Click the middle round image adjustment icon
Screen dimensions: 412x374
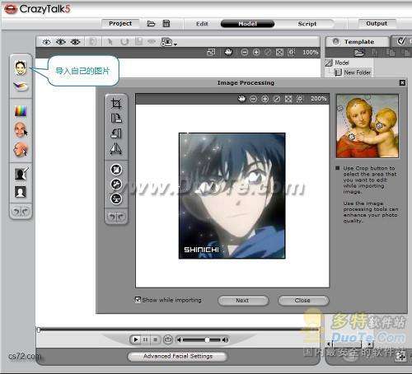coord(116,184)
